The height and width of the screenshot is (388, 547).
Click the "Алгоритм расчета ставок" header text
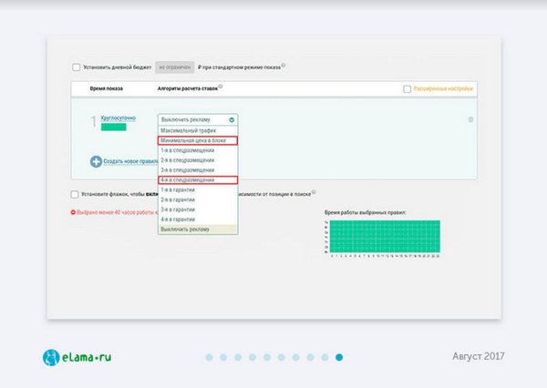tap(188, 88)
